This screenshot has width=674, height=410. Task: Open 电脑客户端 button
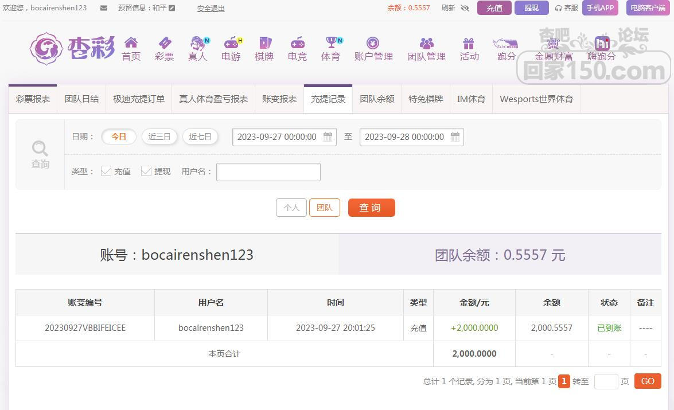tap(648, 7)
